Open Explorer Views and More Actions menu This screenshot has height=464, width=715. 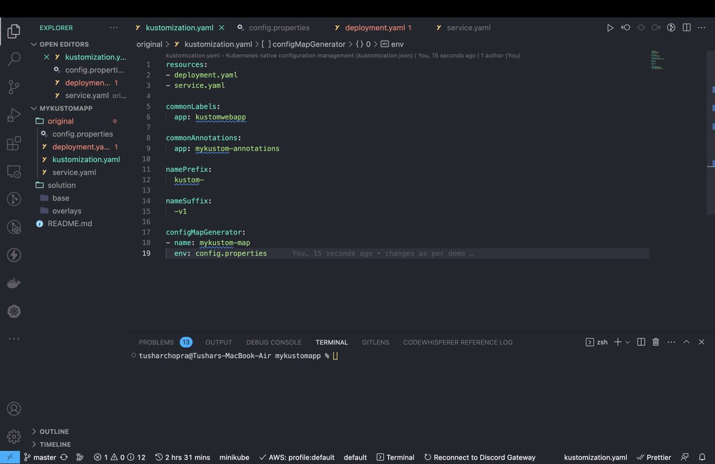(x=114, y=27)
